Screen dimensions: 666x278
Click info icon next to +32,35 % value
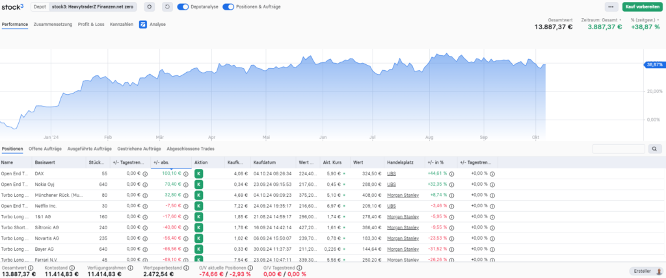coord(451,184)
